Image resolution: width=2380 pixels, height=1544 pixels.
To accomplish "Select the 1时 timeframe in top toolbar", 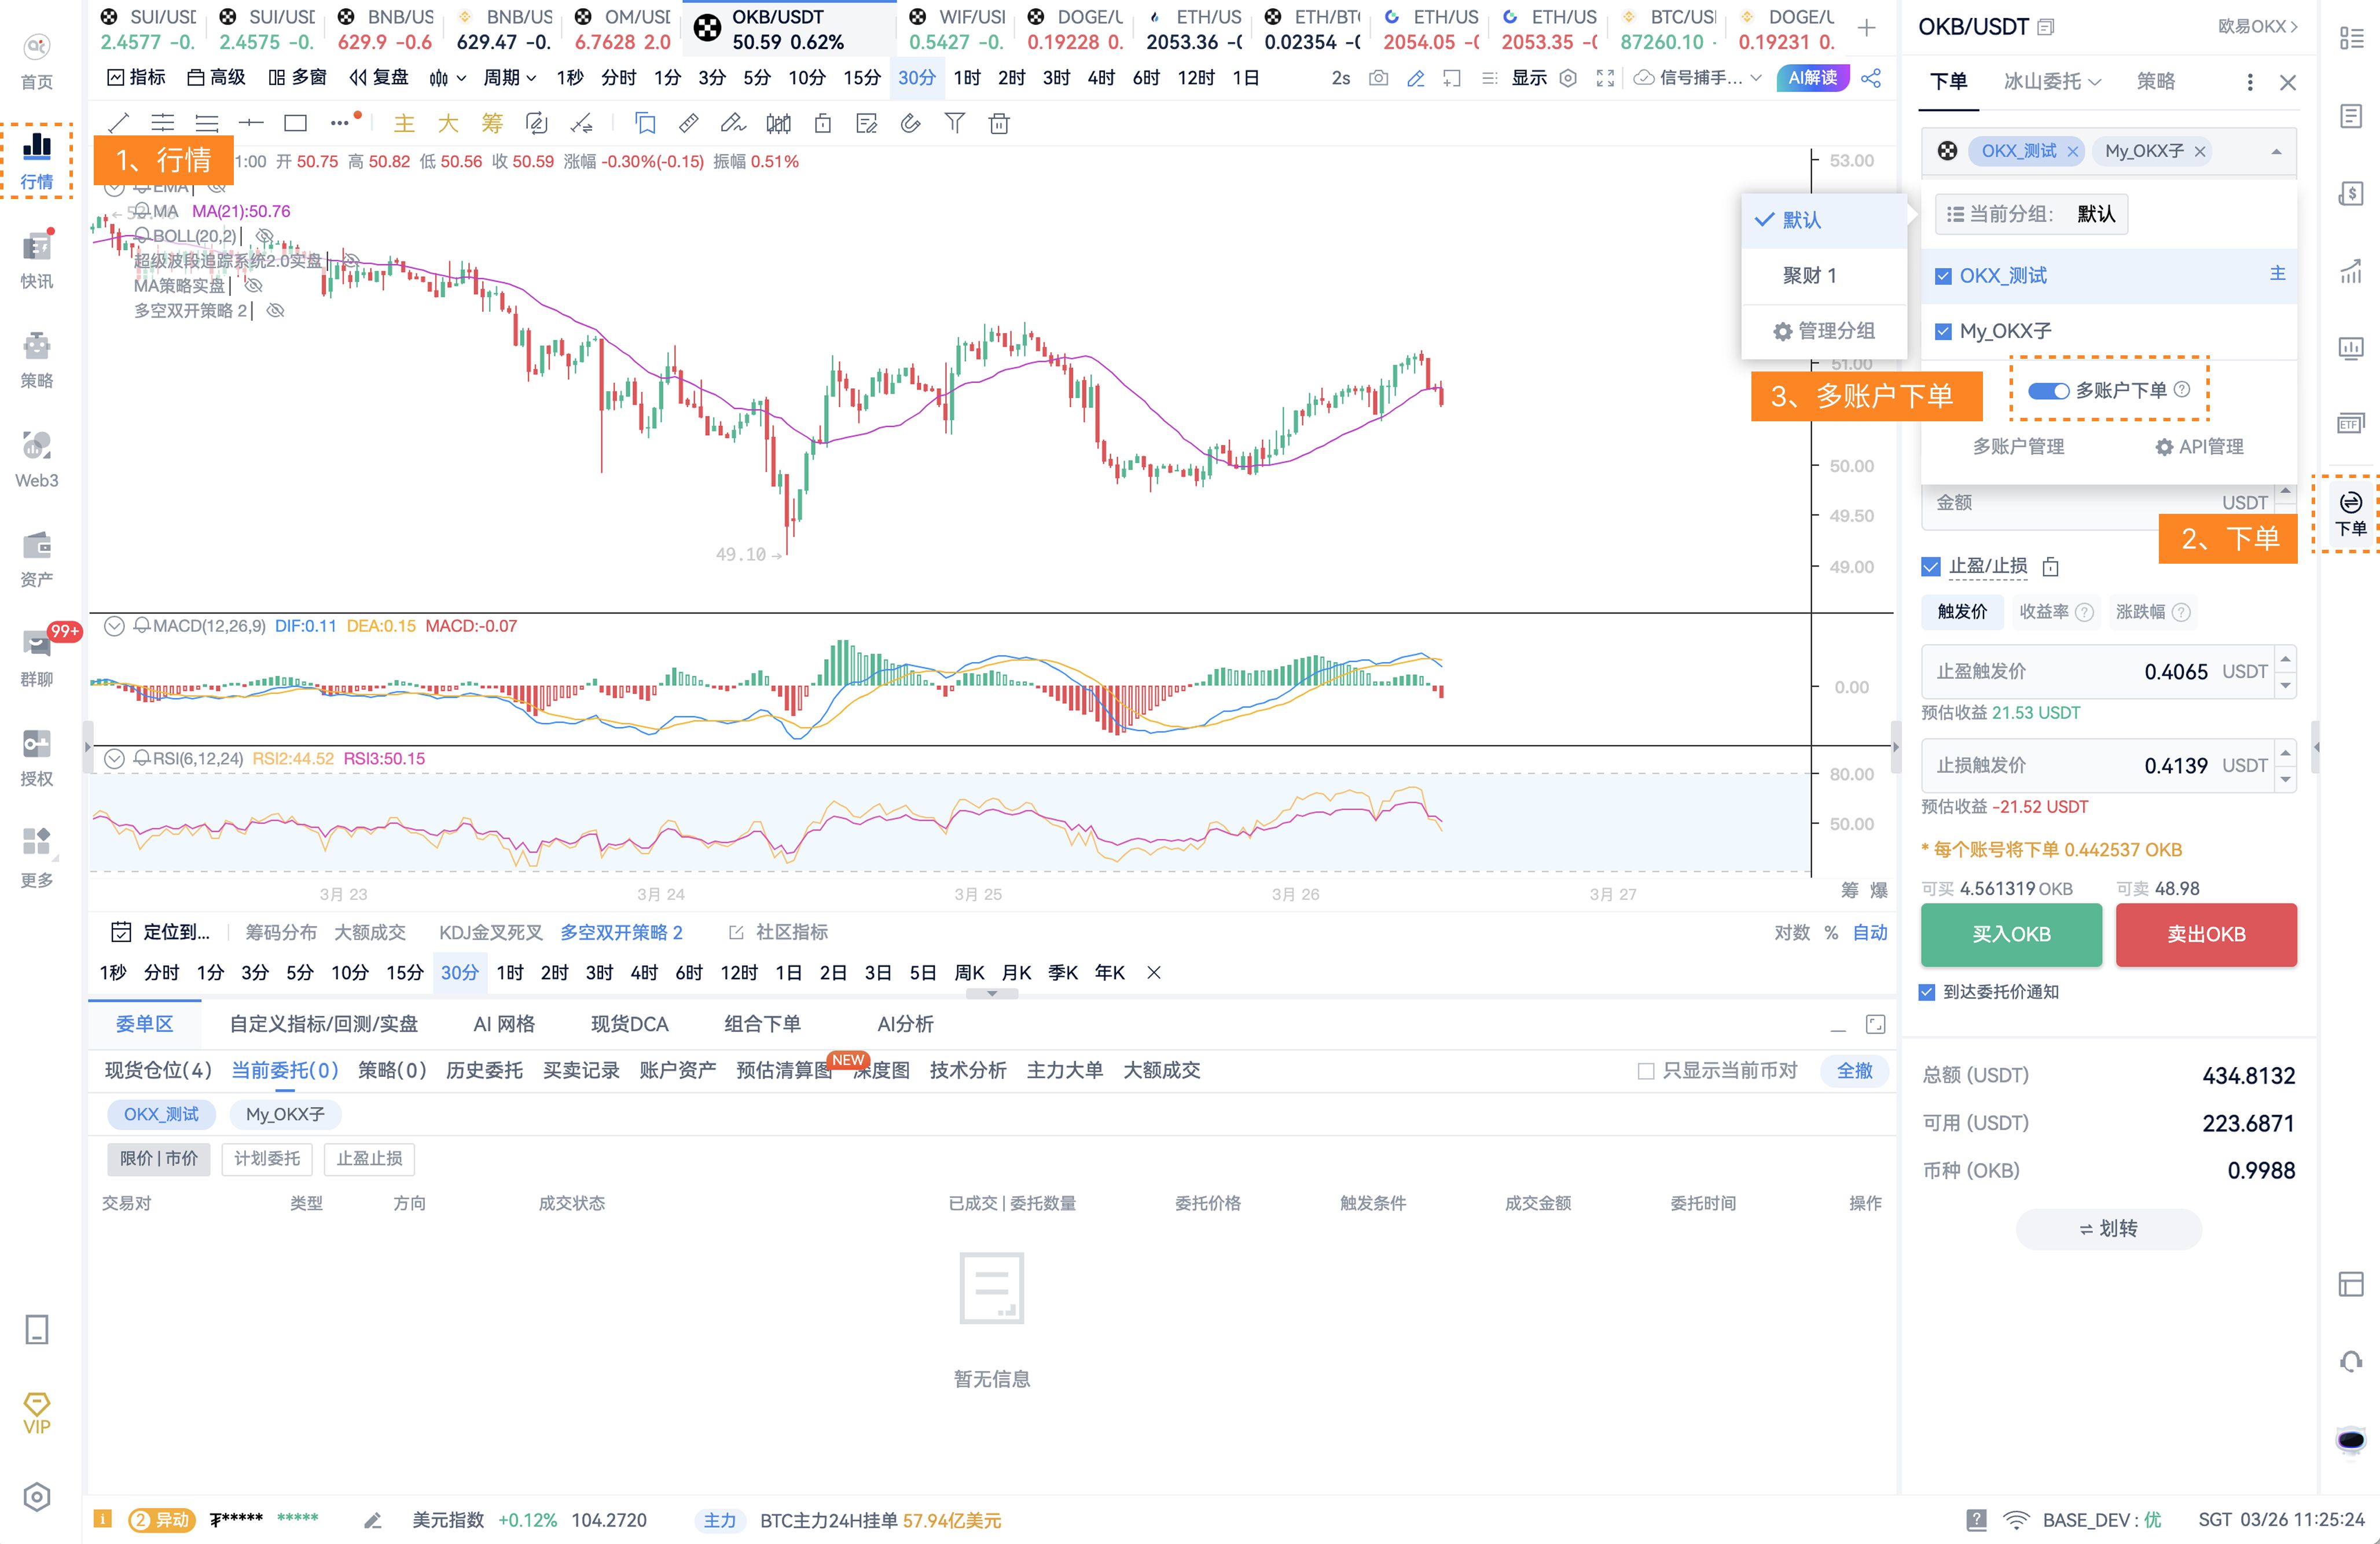I will 967,78.
